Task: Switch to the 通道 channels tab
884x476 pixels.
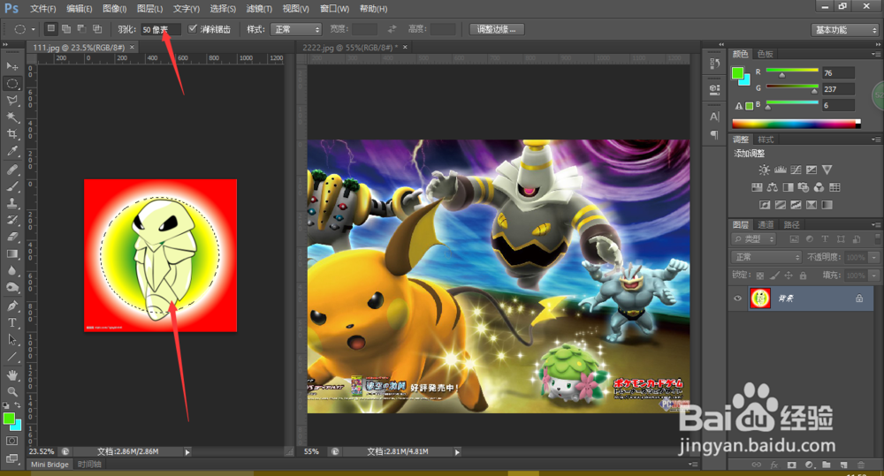Action: (x=766, y=224)
